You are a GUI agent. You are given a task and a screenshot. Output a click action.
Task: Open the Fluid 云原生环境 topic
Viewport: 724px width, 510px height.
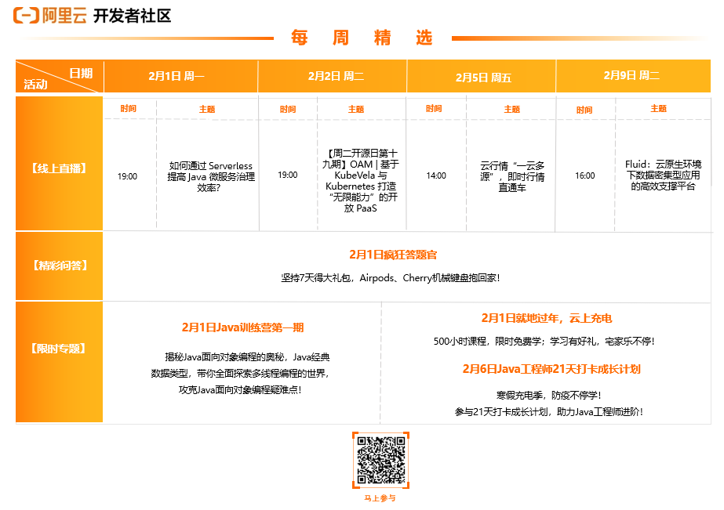coord(663,175)
